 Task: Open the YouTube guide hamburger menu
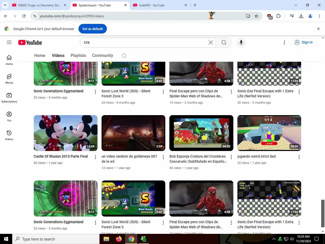9,42
